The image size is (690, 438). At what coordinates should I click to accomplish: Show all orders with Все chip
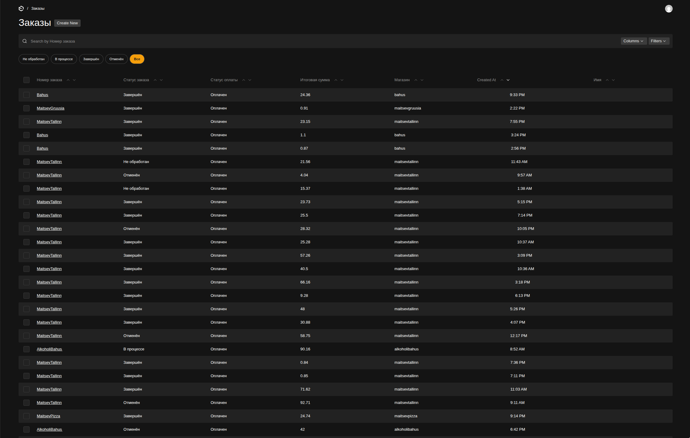137,59
